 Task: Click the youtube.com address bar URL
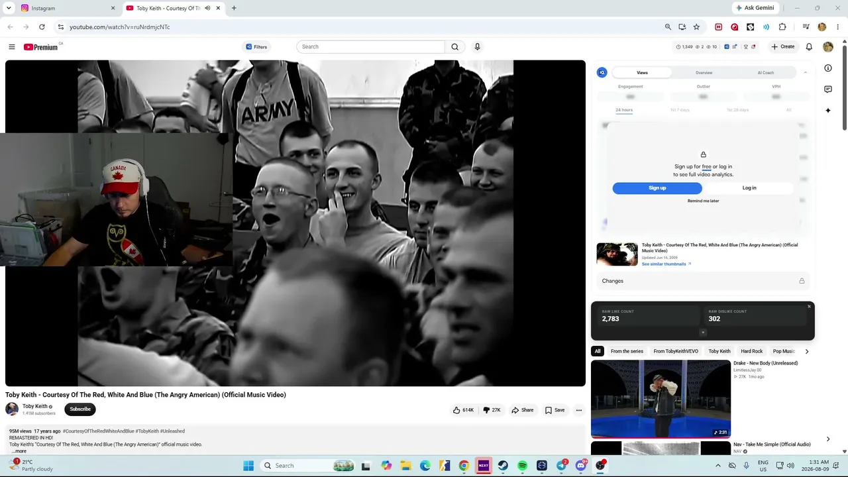pos(120,27)
